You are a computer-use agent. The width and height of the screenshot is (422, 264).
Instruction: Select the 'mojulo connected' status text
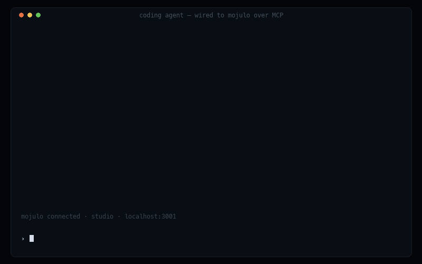51,216
